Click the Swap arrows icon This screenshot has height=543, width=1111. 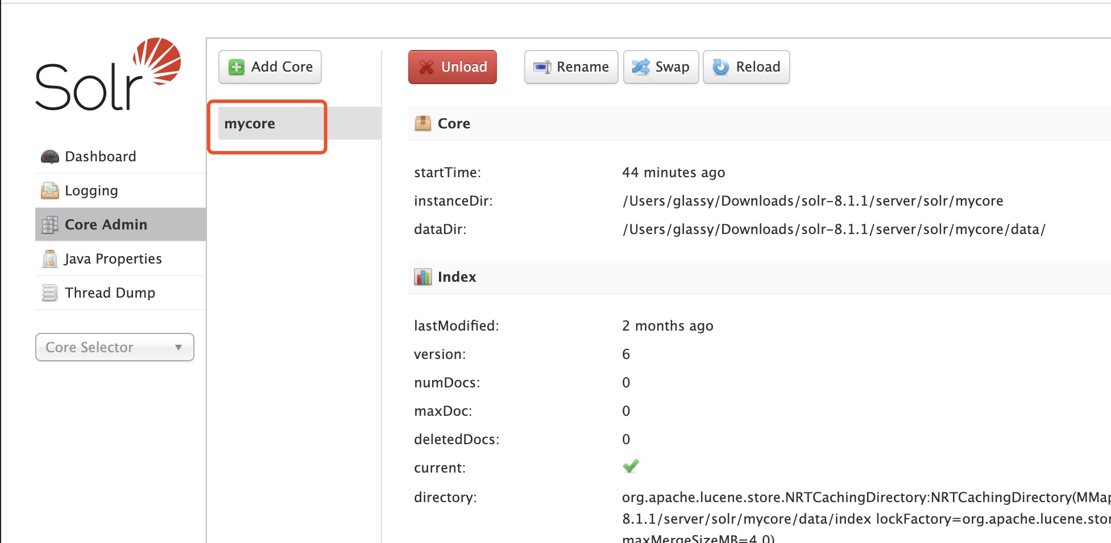click(x=641, y=67)
